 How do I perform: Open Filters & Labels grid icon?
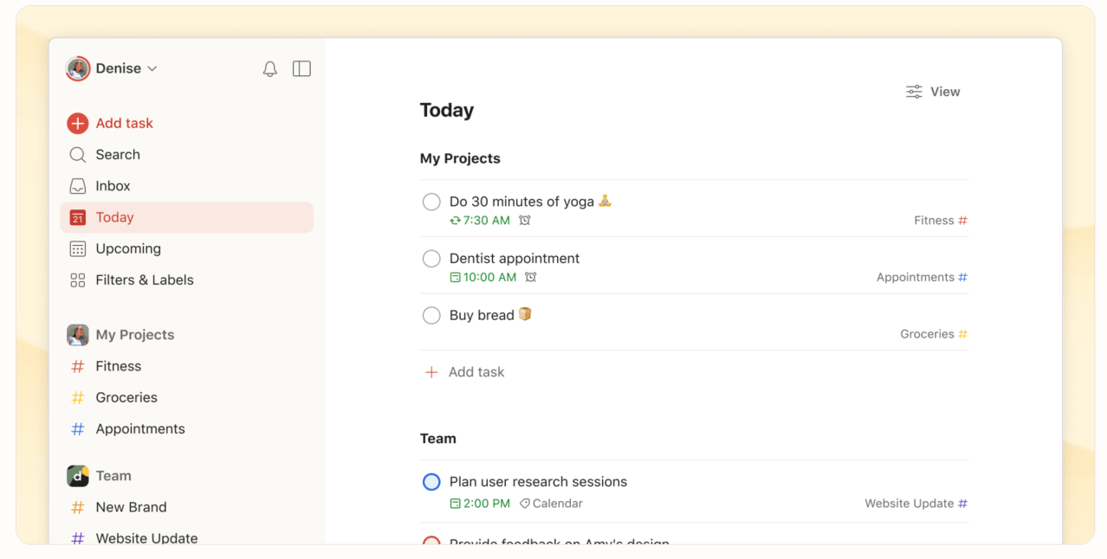[78, 280]
